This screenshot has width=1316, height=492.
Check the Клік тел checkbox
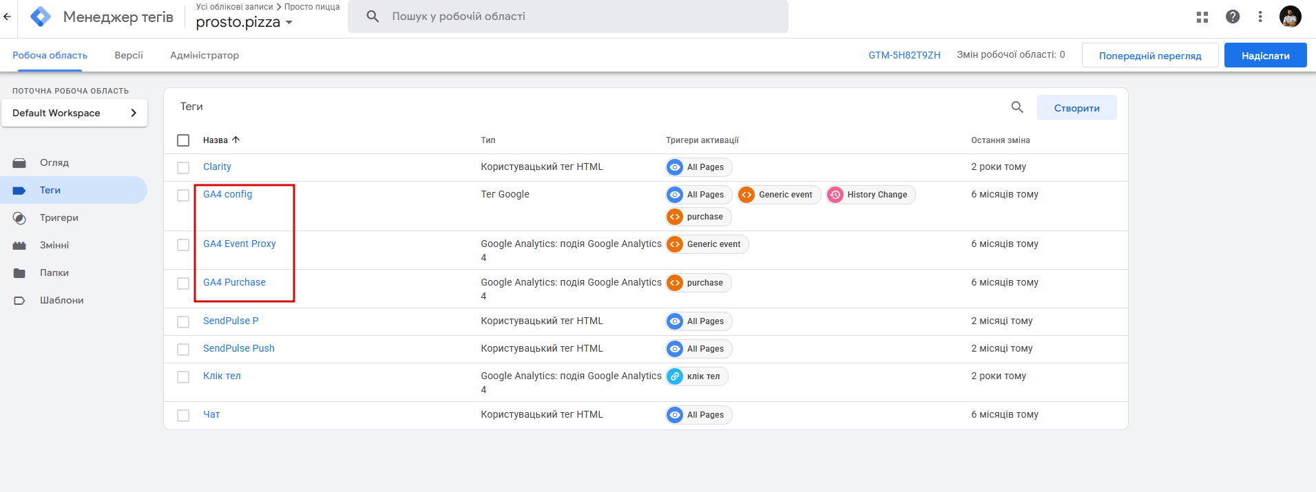pyautogui.click(x=183, y=377)
